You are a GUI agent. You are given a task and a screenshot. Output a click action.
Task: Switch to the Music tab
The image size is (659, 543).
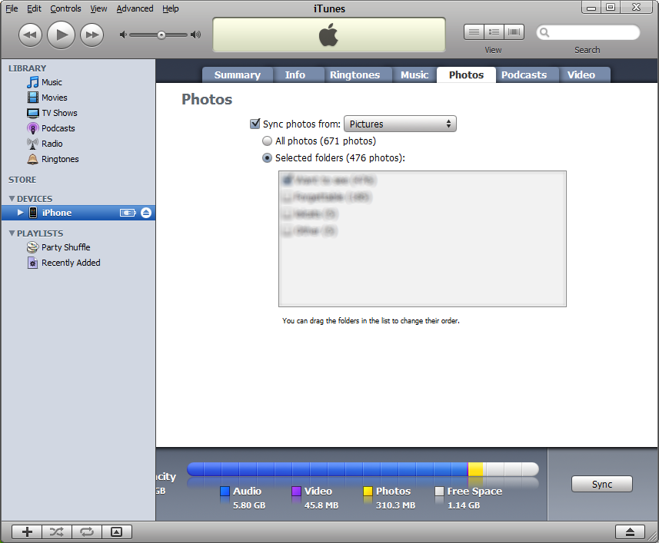coord(414,74)
